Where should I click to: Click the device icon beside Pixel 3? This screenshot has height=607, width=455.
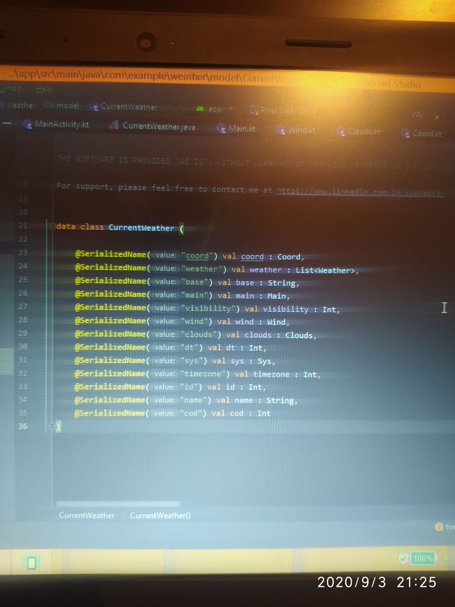[254, 110]
